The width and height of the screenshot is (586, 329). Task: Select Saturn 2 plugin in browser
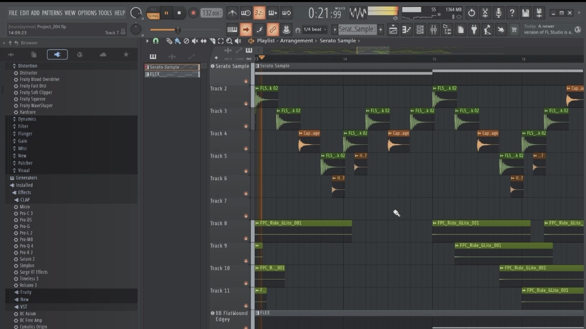click(27, 259)
